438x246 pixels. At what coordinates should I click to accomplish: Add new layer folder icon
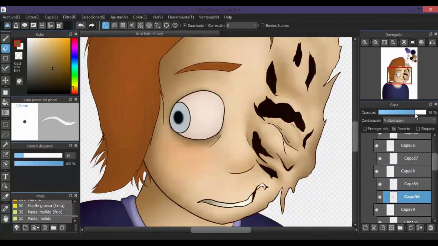400,228
